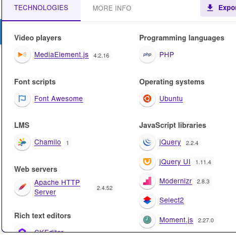Open the Chamilo link
Screen dimensions: 236x237
pyautogui.click(x=47, y=142)
